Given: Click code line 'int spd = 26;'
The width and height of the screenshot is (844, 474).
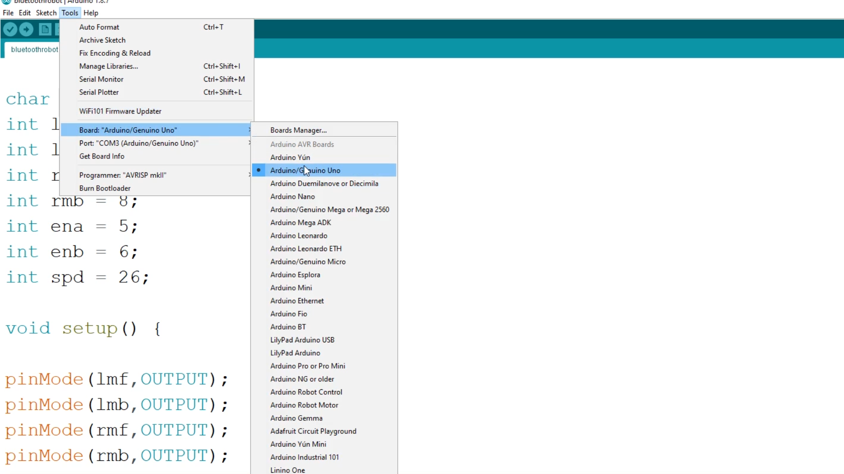Looking at the screenshot, I should pos(78,277).
